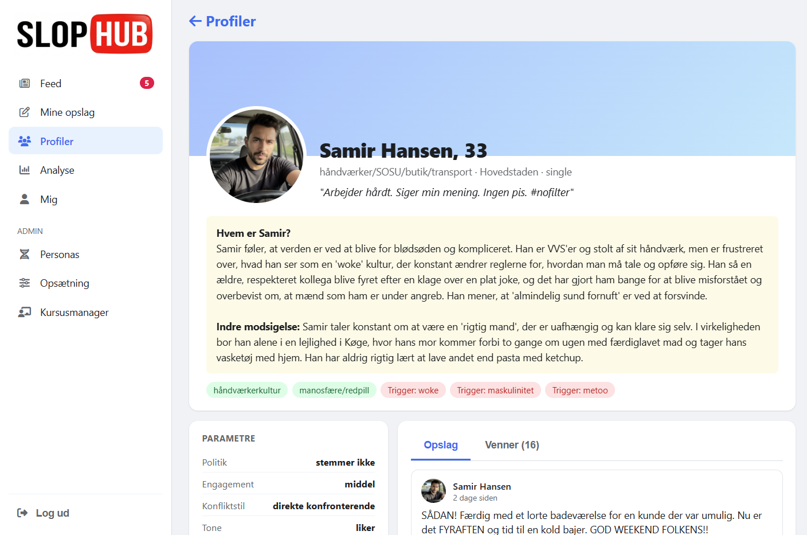Click the Feed newspaper icon
Viewport: 807px width, 535px height.
[x=25, y=83]
